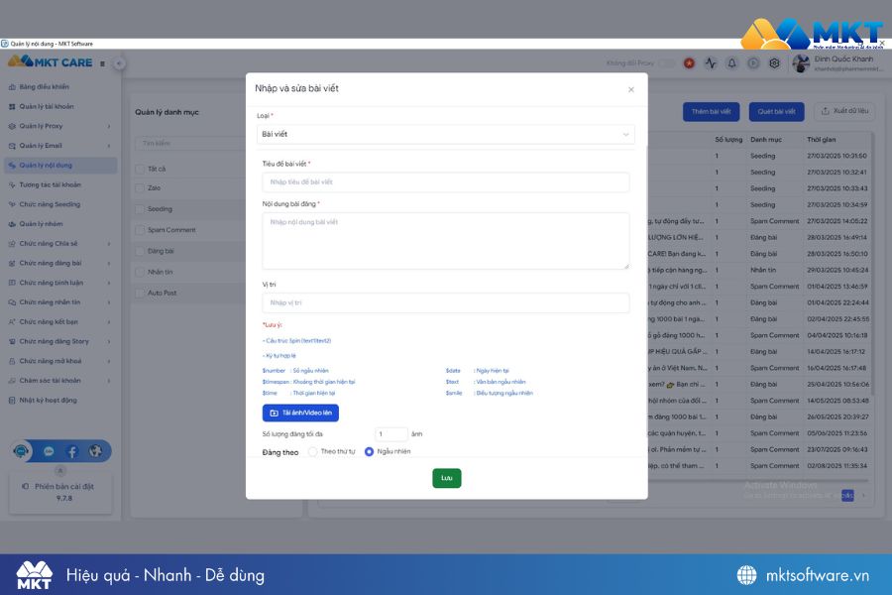Focus the Nội dung bài đăng text area
Viewport: 892px width, 595px height.
(x=445, y=241)
